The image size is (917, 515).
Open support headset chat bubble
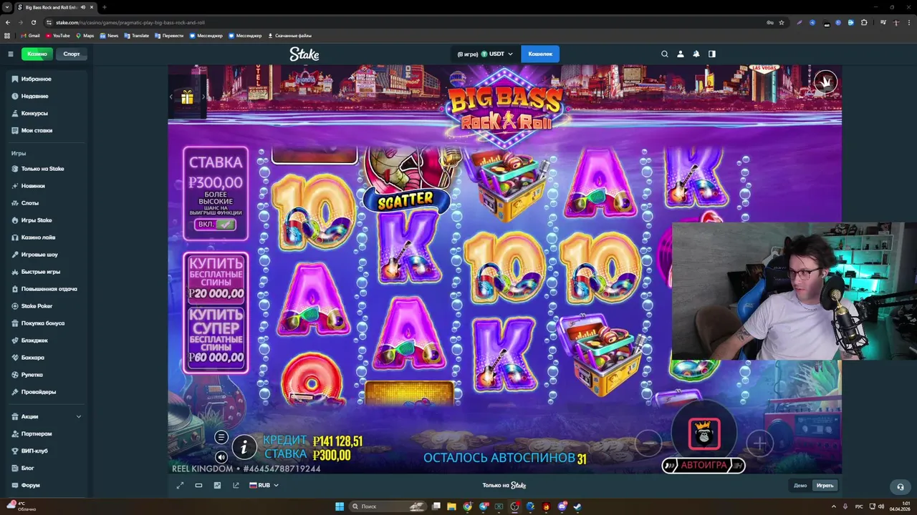pyautogui.click(x=901, y=486)
